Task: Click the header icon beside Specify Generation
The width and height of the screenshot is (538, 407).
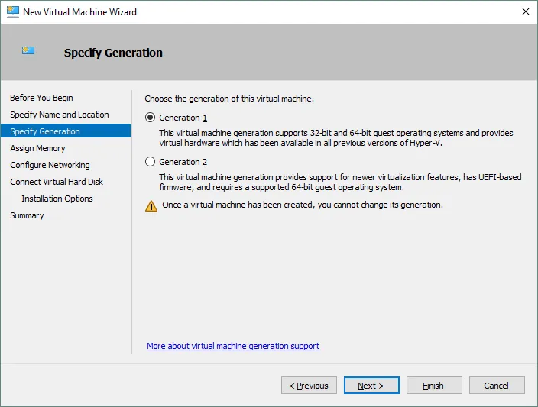Action: (x=28, y=52)
